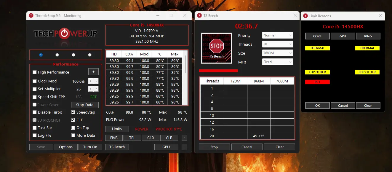This screenshot has width=392, height=172.
Task: Click the minus button beside CLR
Action: point(184,138)
